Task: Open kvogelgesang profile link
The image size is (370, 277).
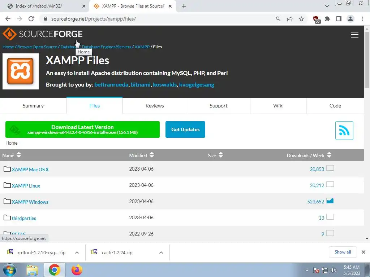Action: pos(197,84)
